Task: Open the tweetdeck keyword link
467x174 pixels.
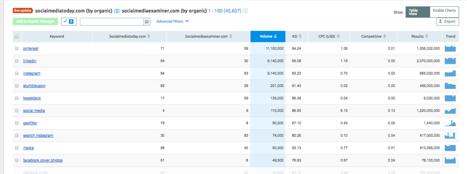Action: pos(32,98)
